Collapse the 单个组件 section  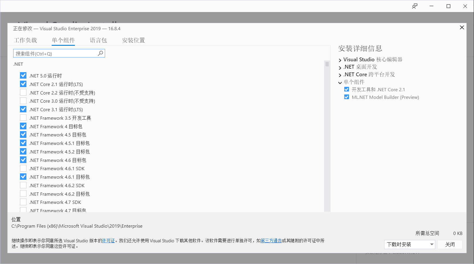tap(340, 82)
